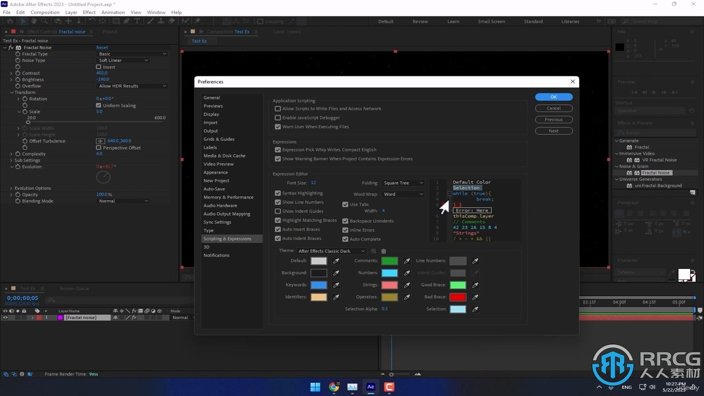Click the Windows Start button
This screenshot has height=396, width=704.
[315, 387]
